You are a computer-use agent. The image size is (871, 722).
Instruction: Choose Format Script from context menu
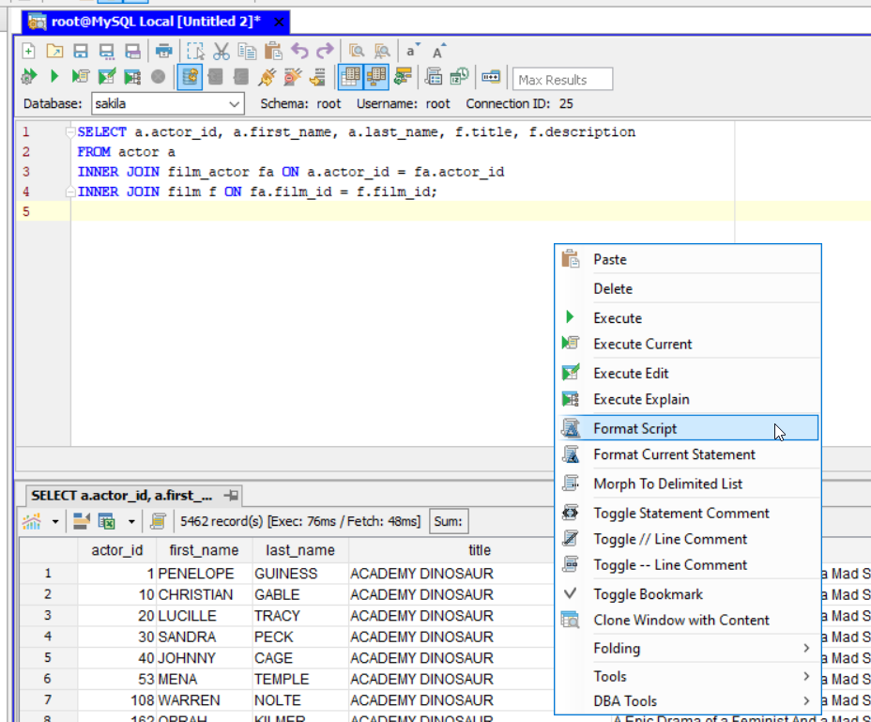coord(634,429)
